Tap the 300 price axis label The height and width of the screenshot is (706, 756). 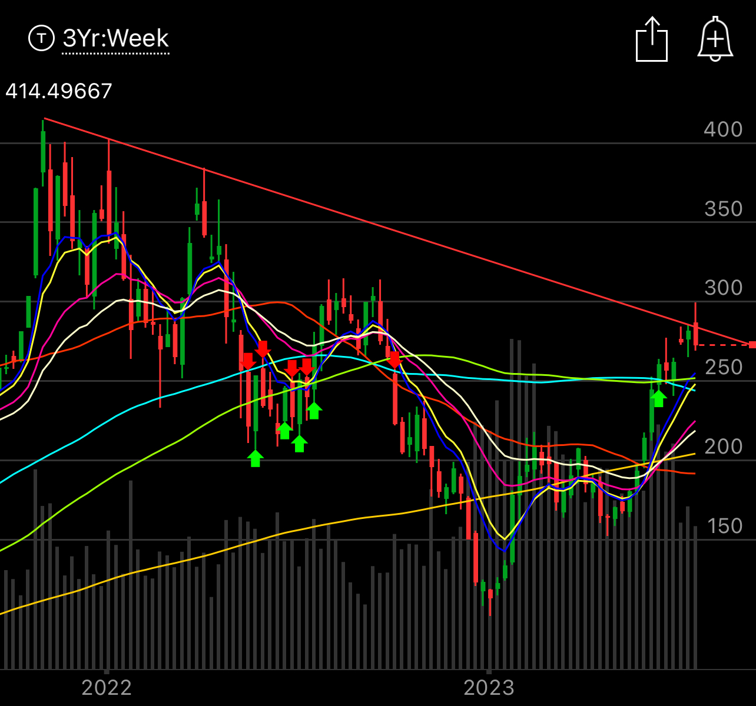pyautogui.click(x=724, y=288)
